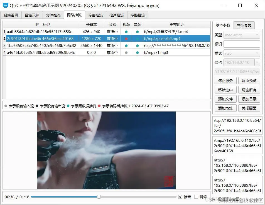265x205 pixels.
Task: Enable the 暂停 pause checkbox
Action: coord(197,196)
